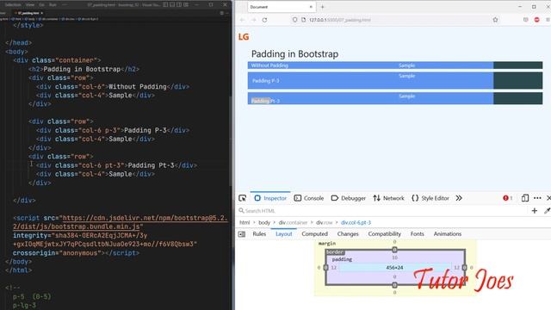Activate the element picker in devtools

pyautogui.click(x=243, y=198)
